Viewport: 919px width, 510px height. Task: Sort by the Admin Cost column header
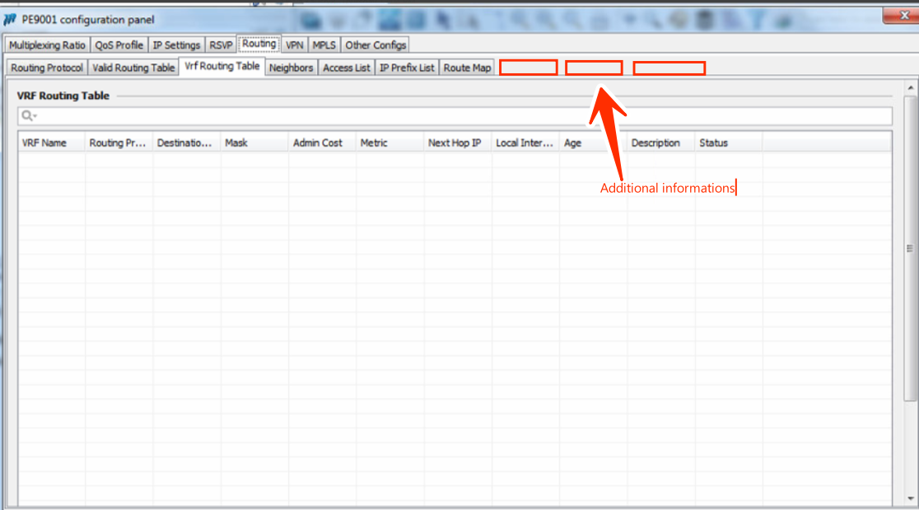coord(318,143)
